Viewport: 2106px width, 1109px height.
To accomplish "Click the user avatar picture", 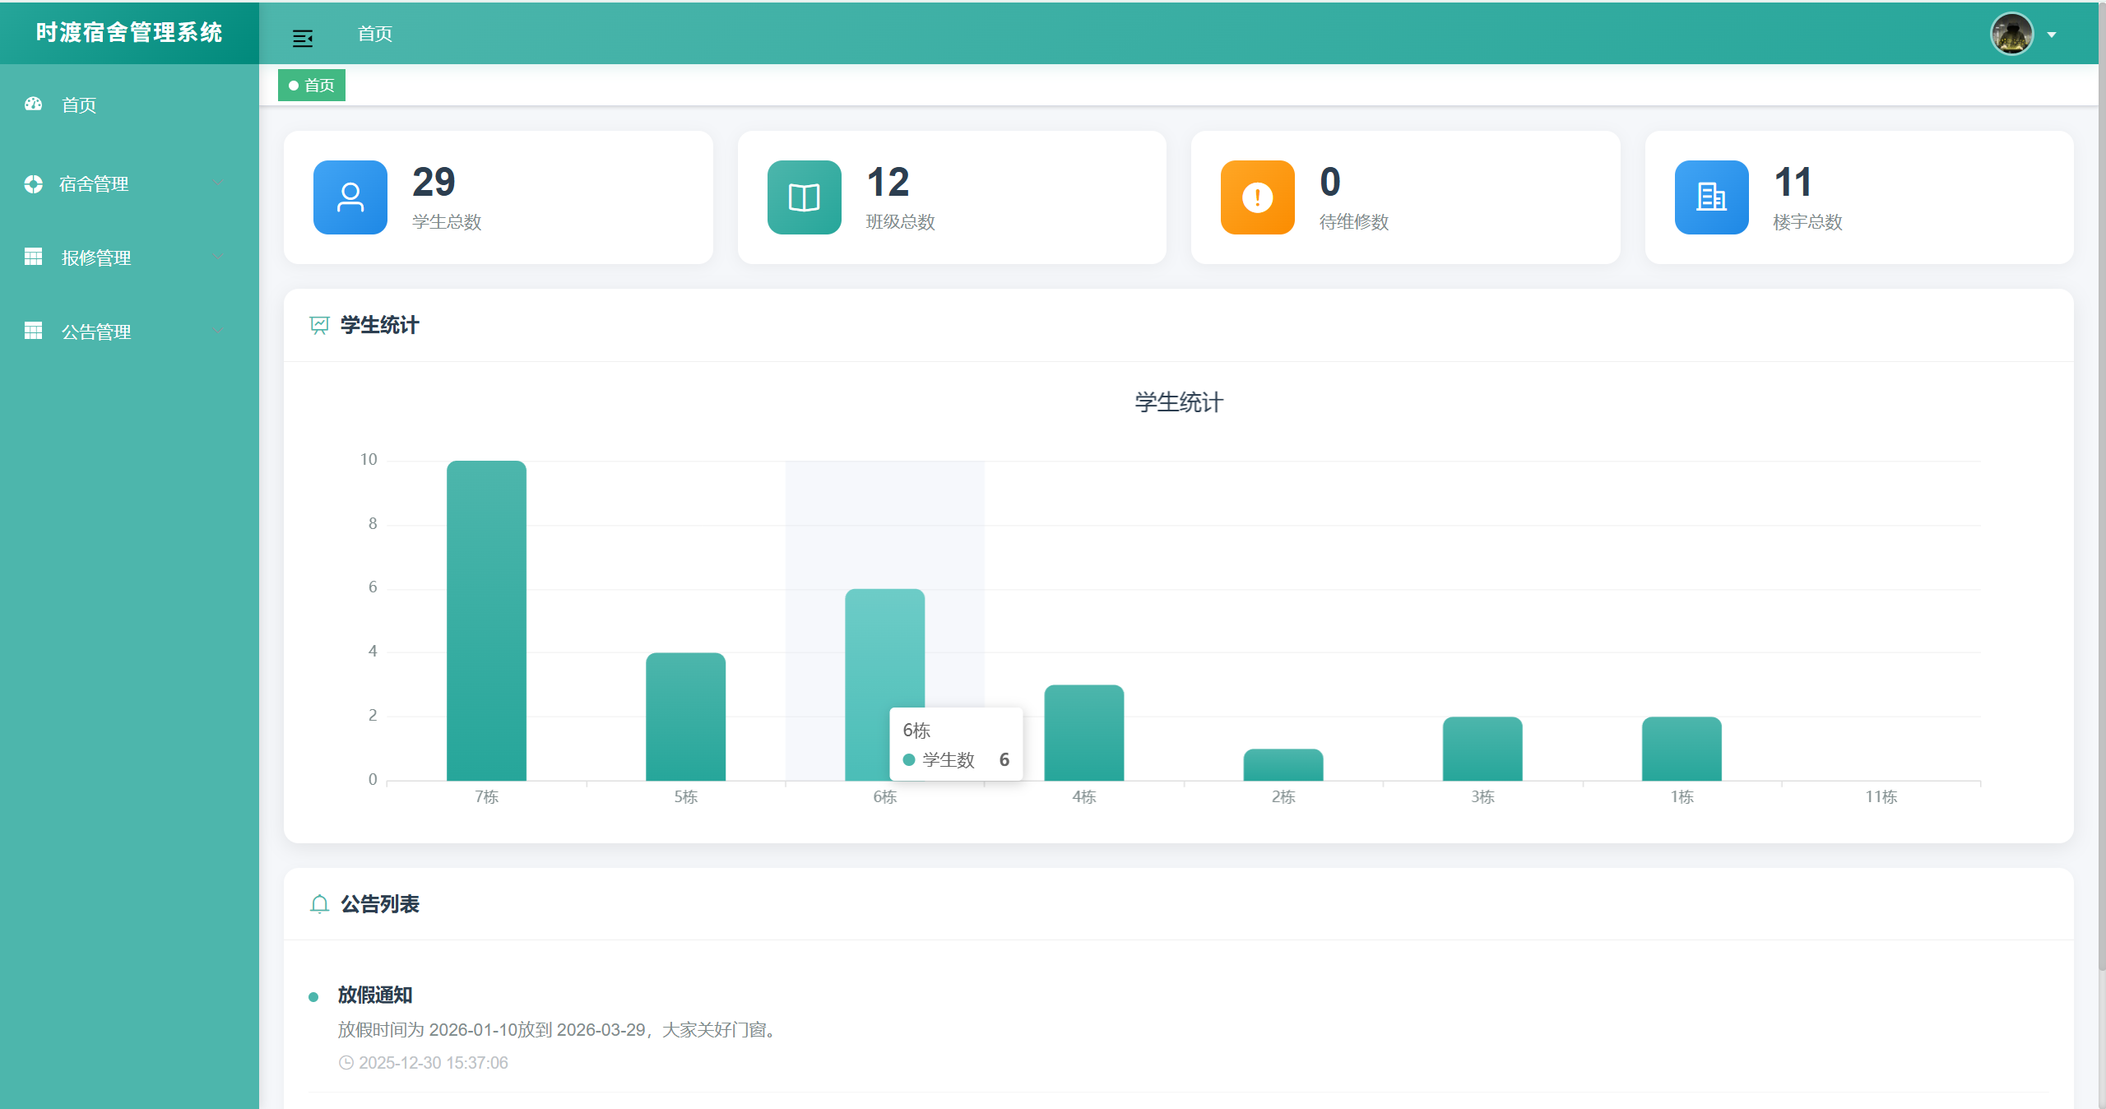I will 2011,35.
